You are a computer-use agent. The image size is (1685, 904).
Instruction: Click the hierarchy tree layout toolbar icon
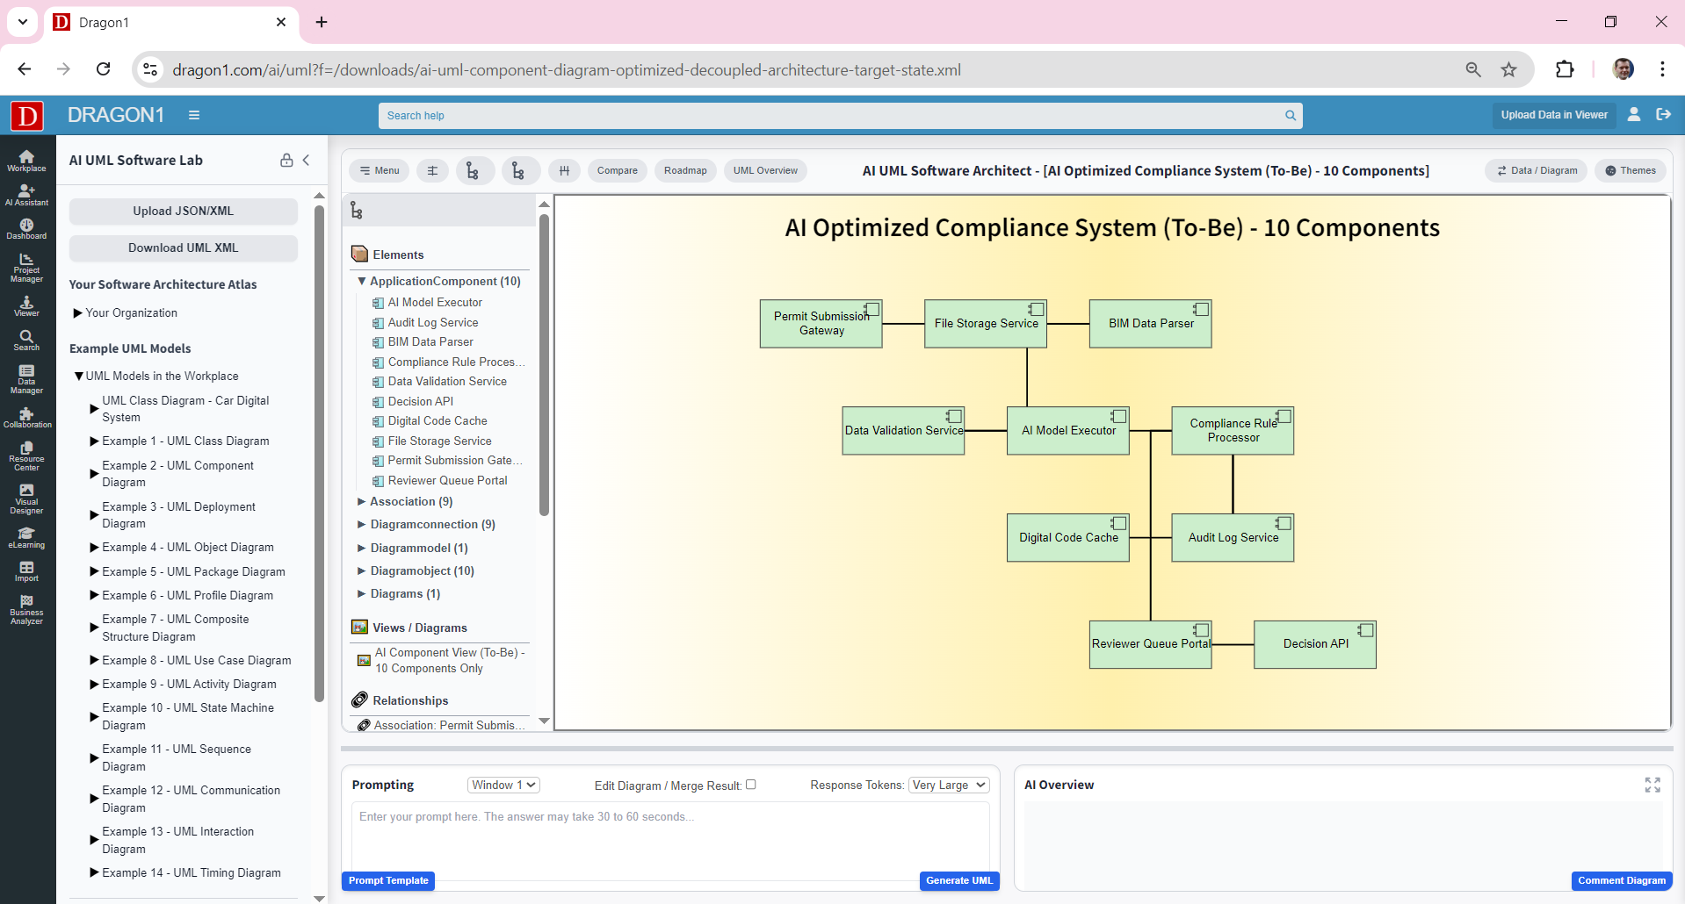[x=474, y=170]
